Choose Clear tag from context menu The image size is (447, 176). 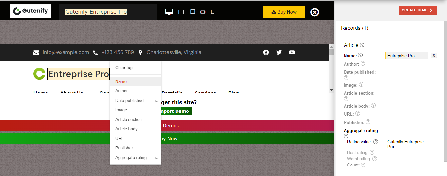coord(136,68)
